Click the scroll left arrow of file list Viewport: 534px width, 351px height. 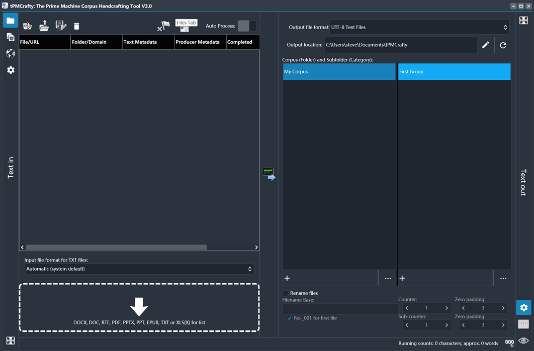tap(23, 247)
